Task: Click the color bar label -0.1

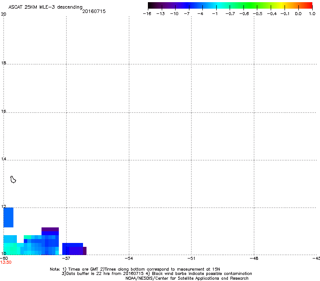Action: click(285, 14)
